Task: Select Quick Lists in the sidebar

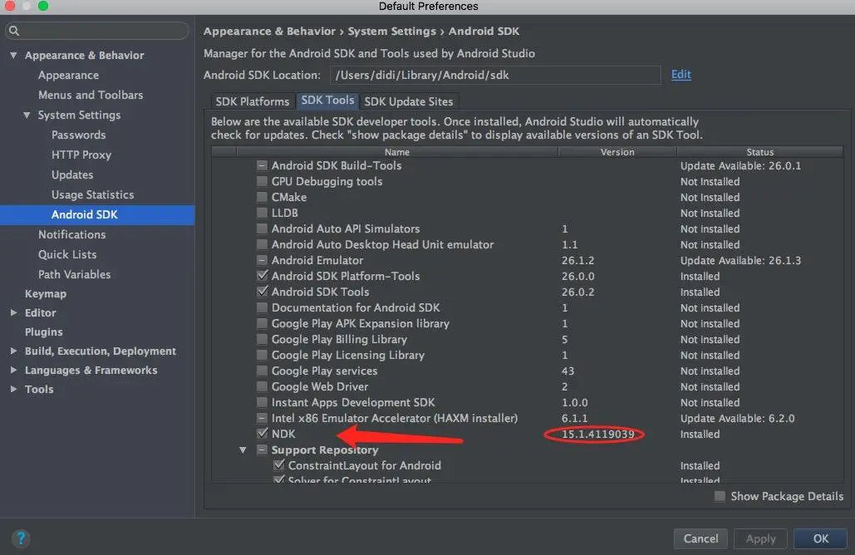Action: (x=67, y=254)
